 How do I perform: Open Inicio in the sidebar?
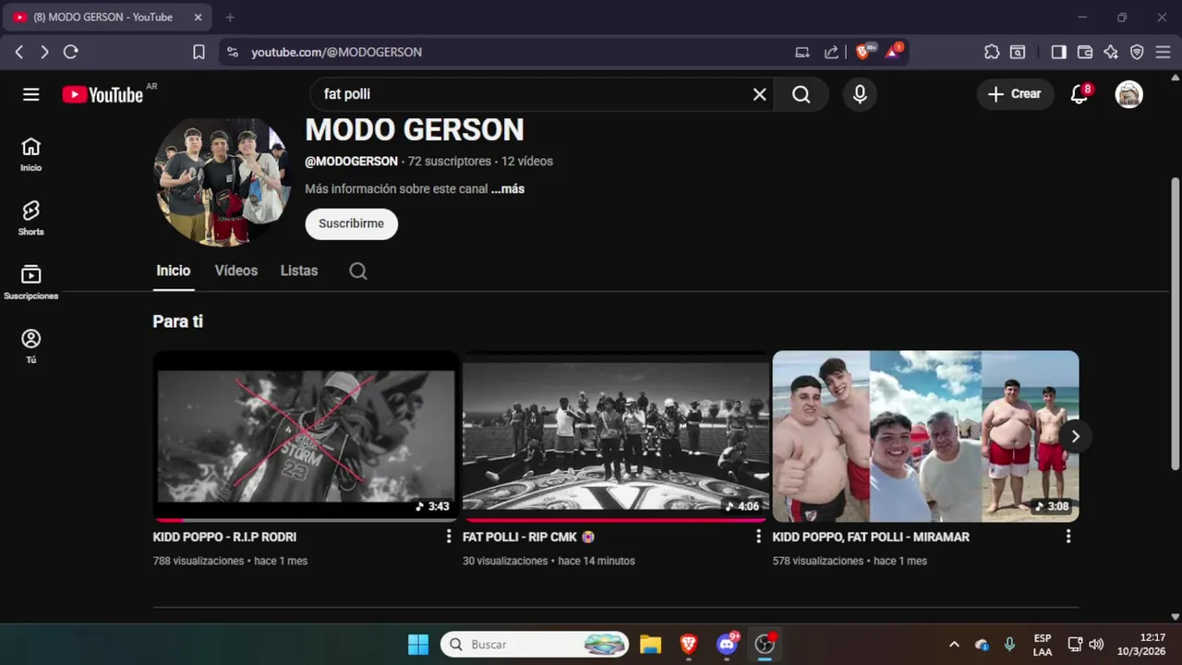click(x=31, y=154)
